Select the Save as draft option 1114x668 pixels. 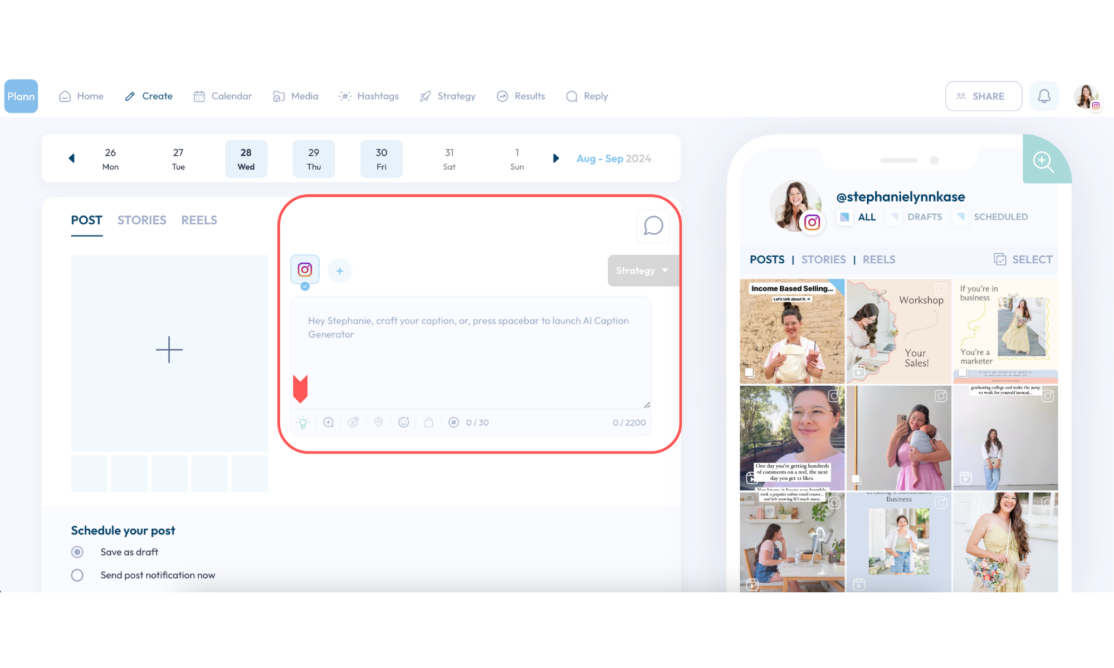(x=77, y=552)
